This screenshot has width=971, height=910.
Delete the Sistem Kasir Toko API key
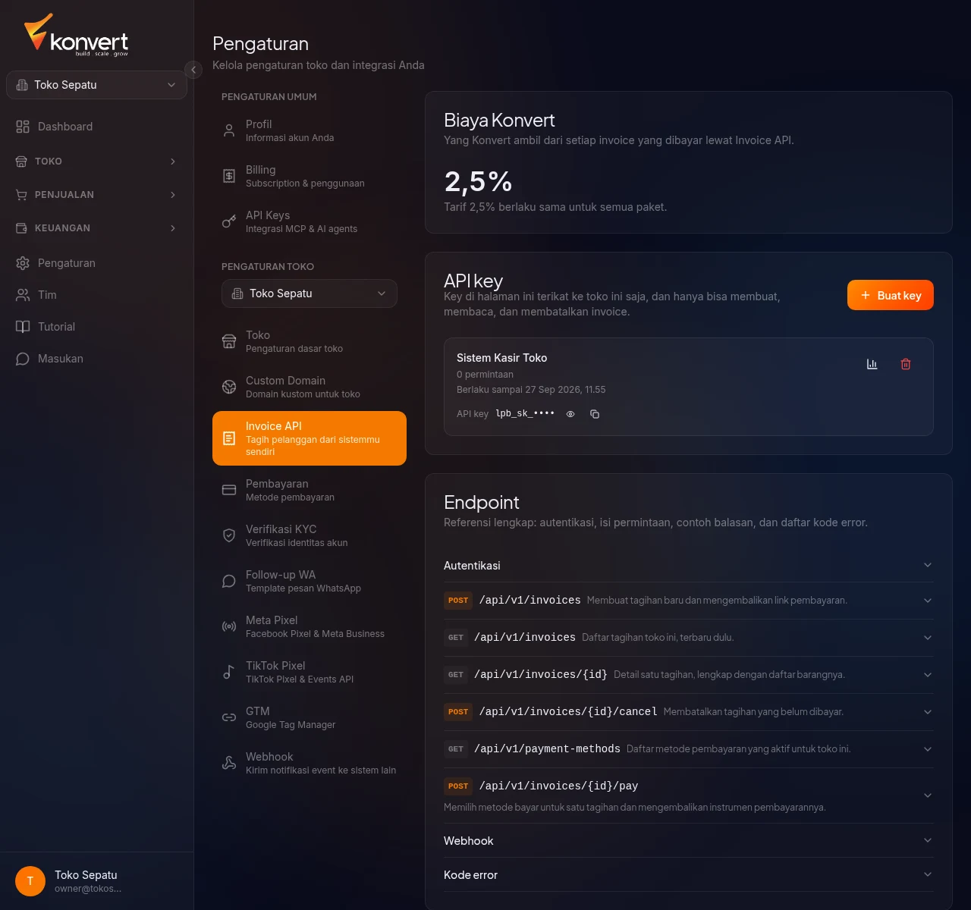(x=906, y=364)
